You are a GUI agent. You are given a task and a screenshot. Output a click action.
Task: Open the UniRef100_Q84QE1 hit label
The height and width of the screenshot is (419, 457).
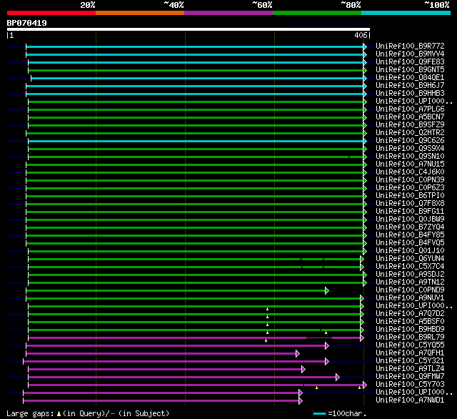(x=410, y=78)
